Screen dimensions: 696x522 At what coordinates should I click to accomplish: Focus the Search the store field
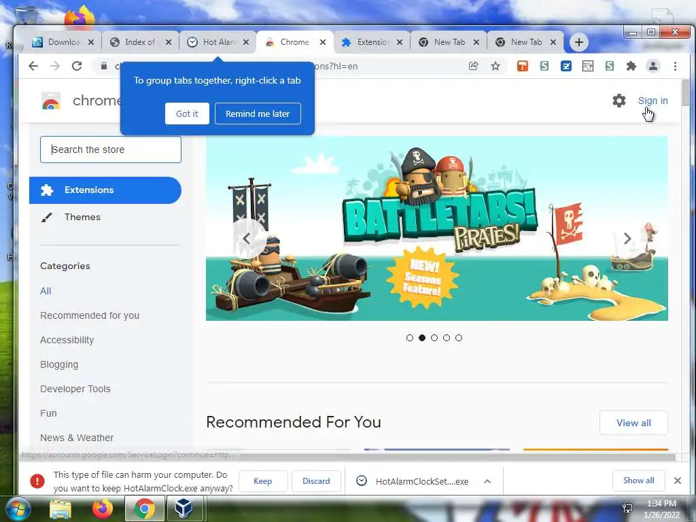pyautogui.click(x=111, y=150)
